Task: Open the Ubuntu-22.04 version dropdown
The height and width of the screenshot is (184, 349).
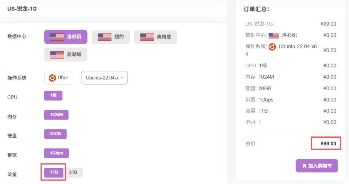Action: point(104,78)
